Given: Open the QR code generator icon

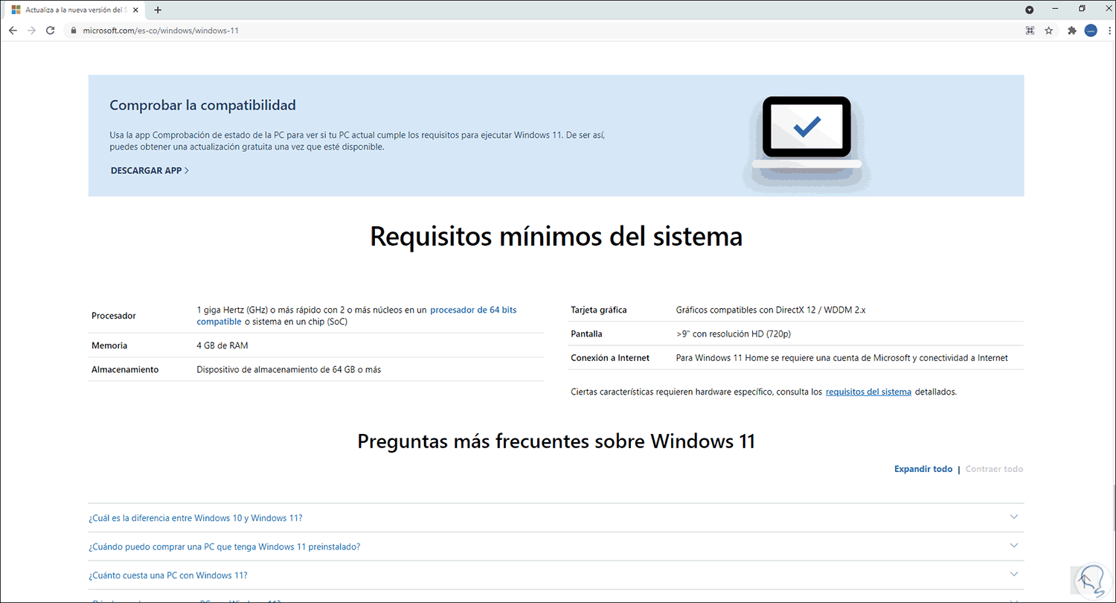Looking at the screenshot, I should [1030, 31].
